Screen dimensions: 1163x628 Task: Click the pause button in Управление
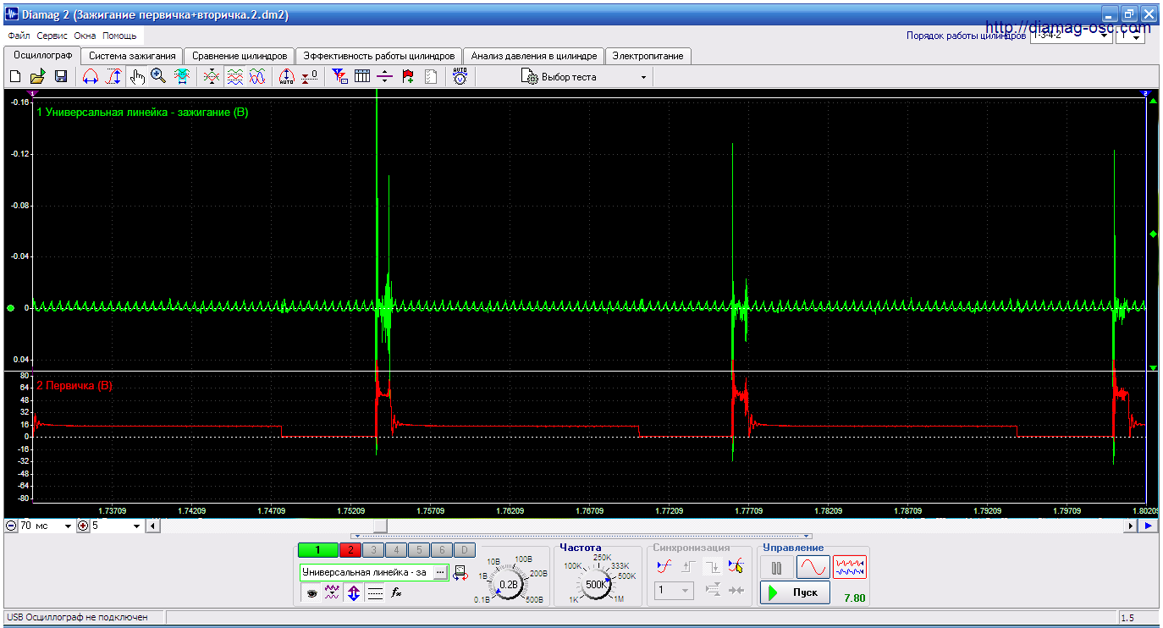tap(776, 567)
